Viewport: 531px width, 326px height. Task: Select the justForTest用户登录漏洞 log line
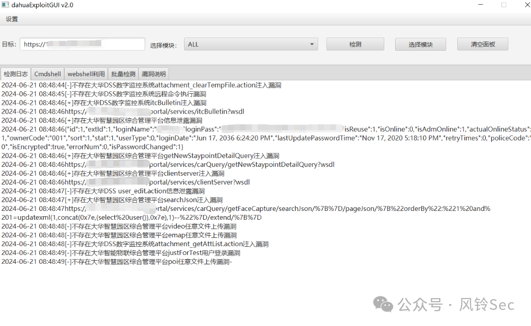tap(121, 252)
